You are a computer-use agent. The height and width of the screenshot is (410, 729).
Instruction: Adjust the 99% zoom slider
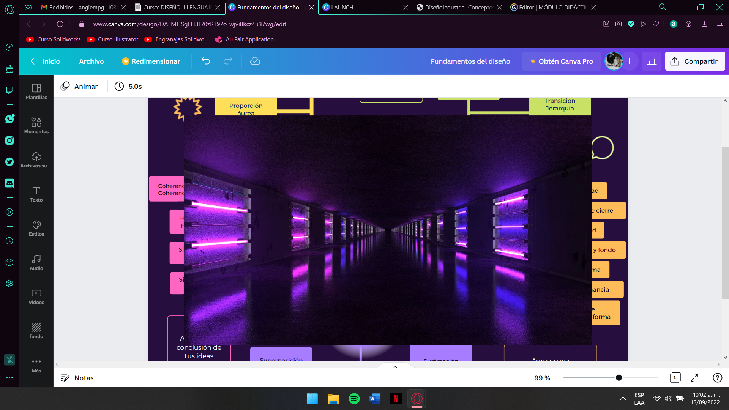click(619, 378)
